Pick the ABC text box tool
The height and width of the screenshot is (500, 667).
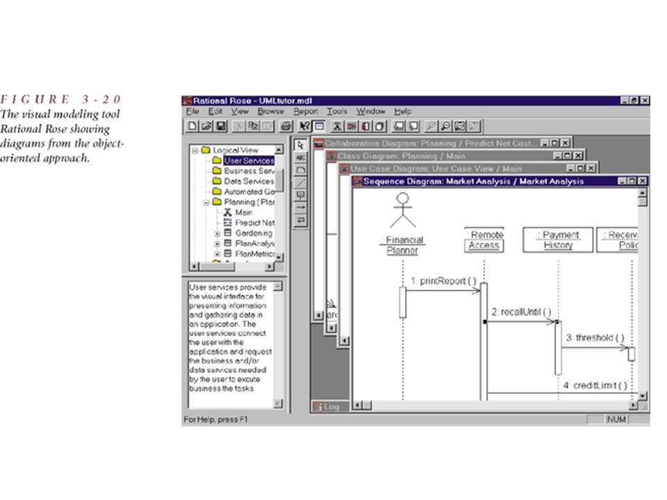coord(300,158)
